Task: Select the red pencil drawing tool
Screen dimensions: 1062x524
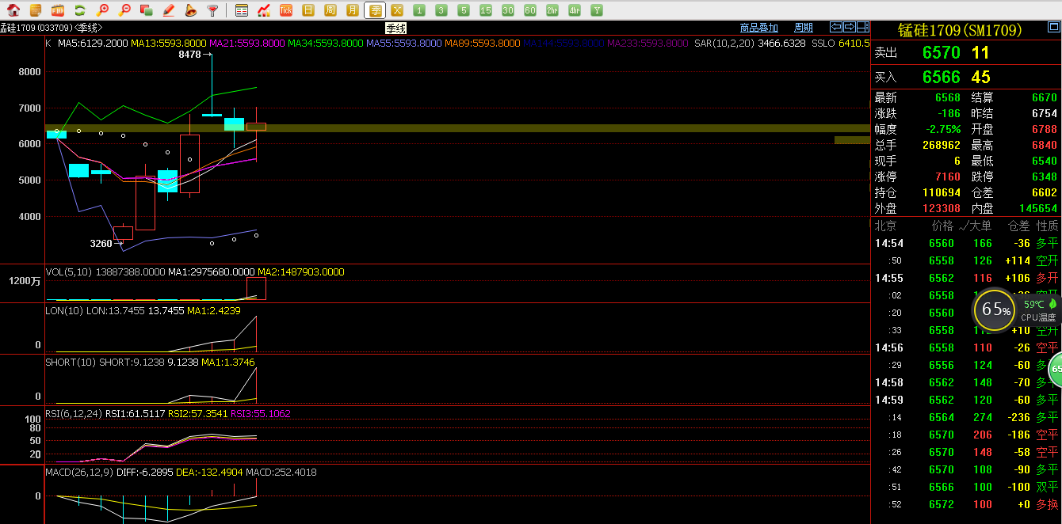Action: pyautogui.click(x=169, y=10)
